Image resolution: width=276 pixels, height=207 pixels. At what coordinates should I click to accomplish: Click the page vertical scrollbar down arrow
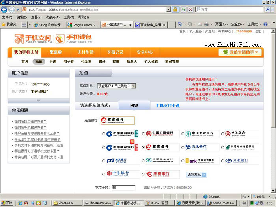(273, 190)
